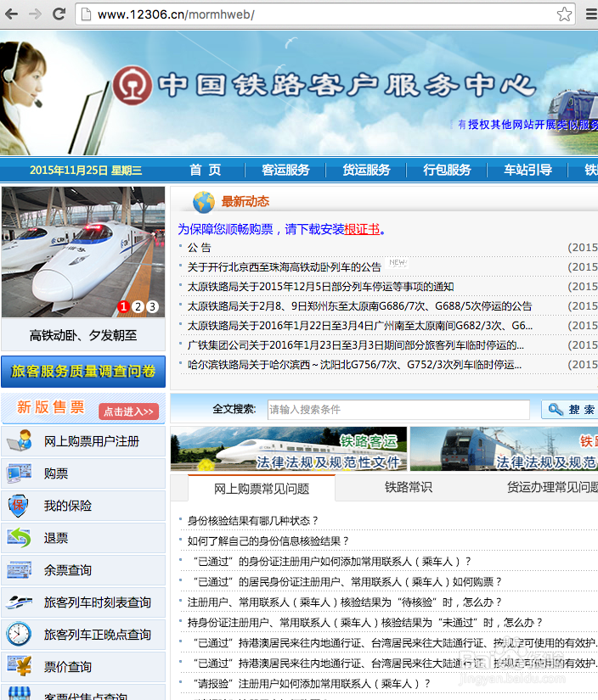The image size is (598, 700).
Task: Open 退票 in the sidebar
Action: click(83, 537)
